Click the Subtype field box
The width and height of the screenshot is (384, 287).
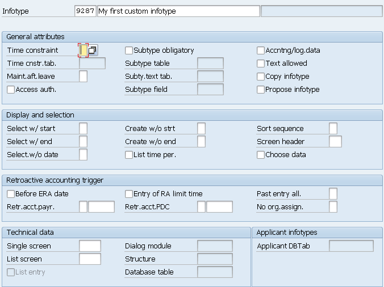point(210,90)
